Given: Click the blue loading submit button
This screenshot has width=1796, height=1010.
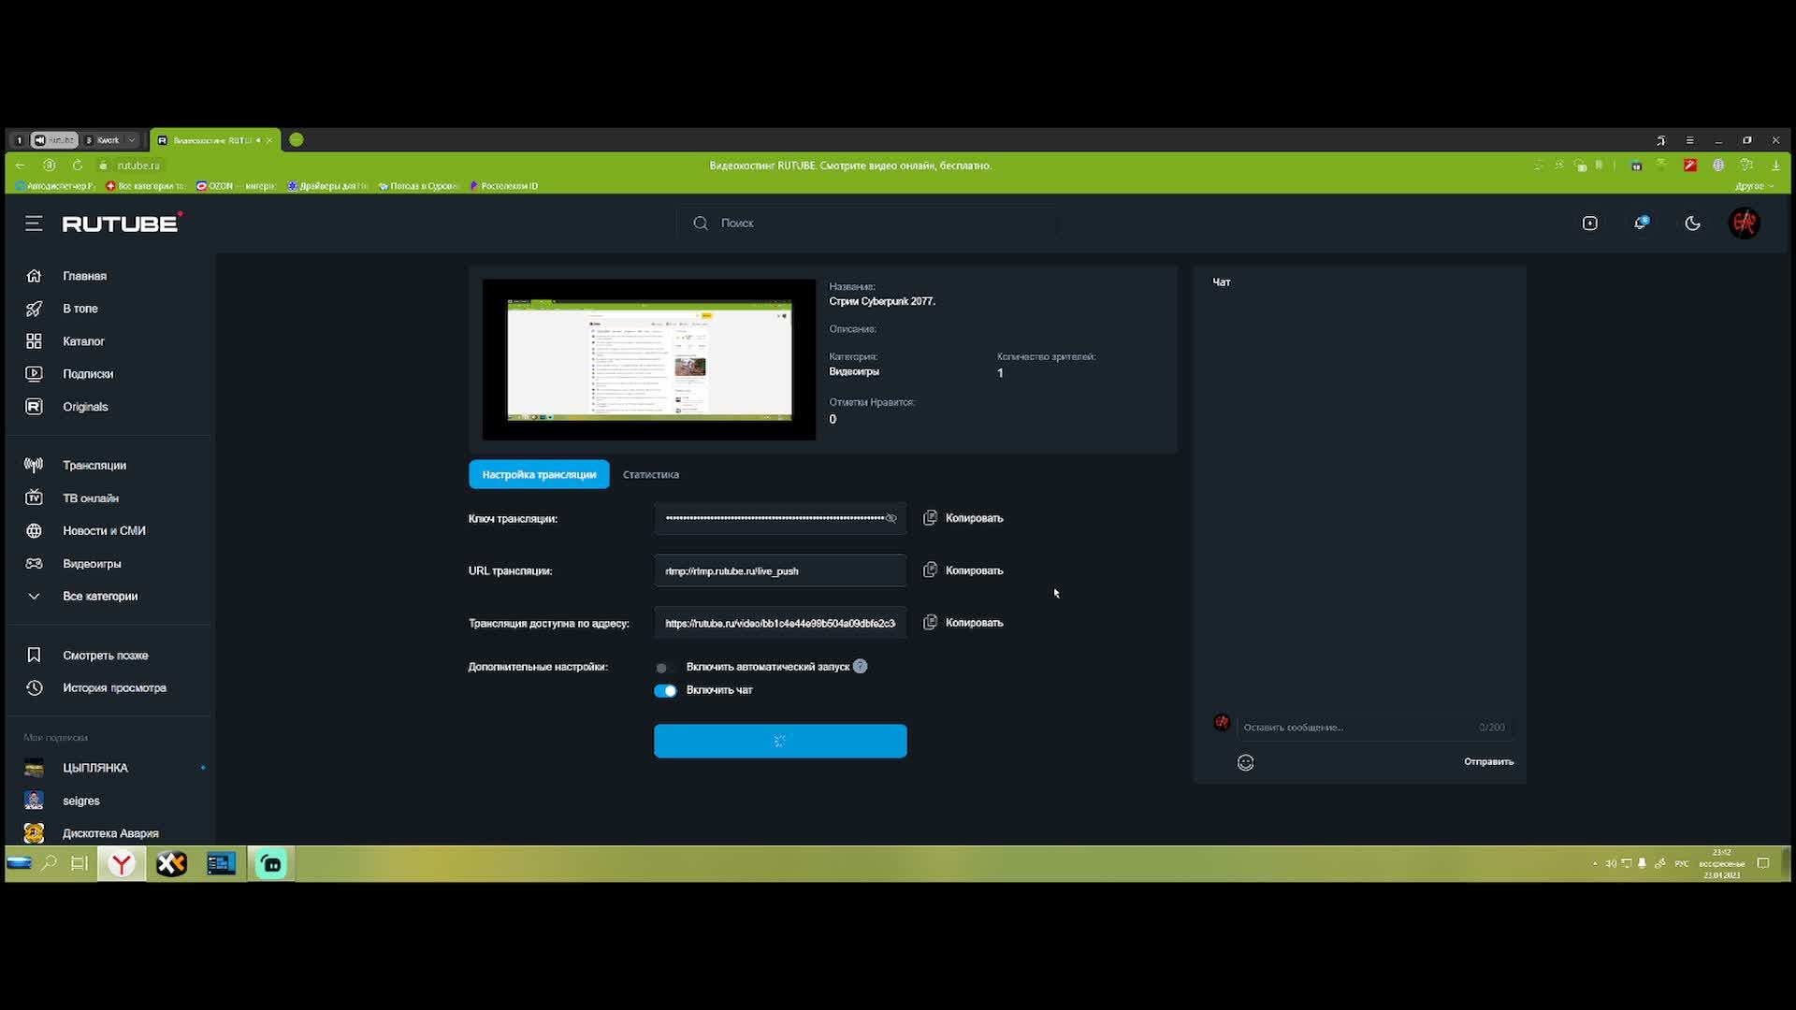Looking at the screenshot, I should (780, 741).
